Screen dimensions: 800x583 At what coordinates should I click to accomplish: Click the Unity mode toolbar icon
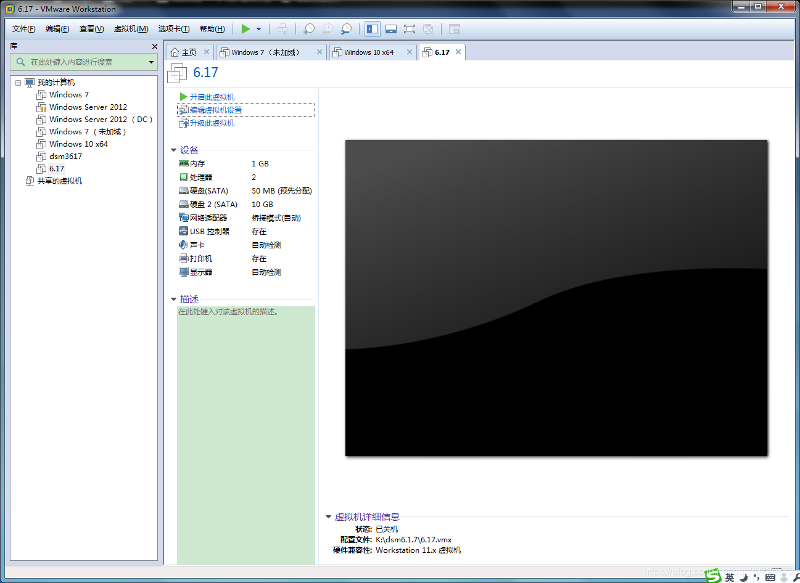point(428,29)
